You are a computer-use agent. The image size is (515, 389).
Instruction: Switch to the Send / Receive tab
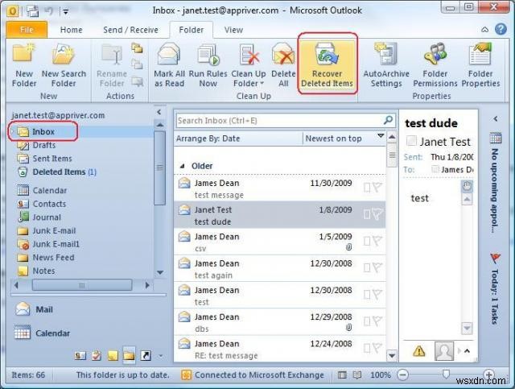pyautogui.click(x=130, y=30)
